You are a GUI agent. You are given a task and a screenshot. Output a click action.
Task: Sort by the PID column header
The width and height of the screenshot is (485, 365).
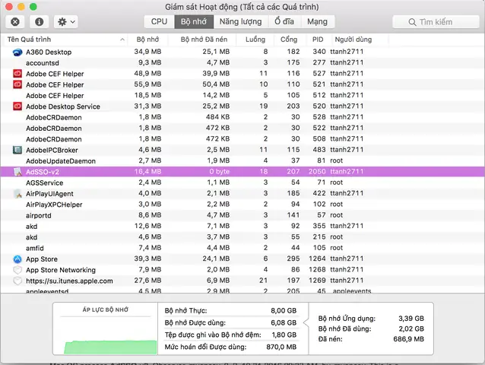(318, 40)
